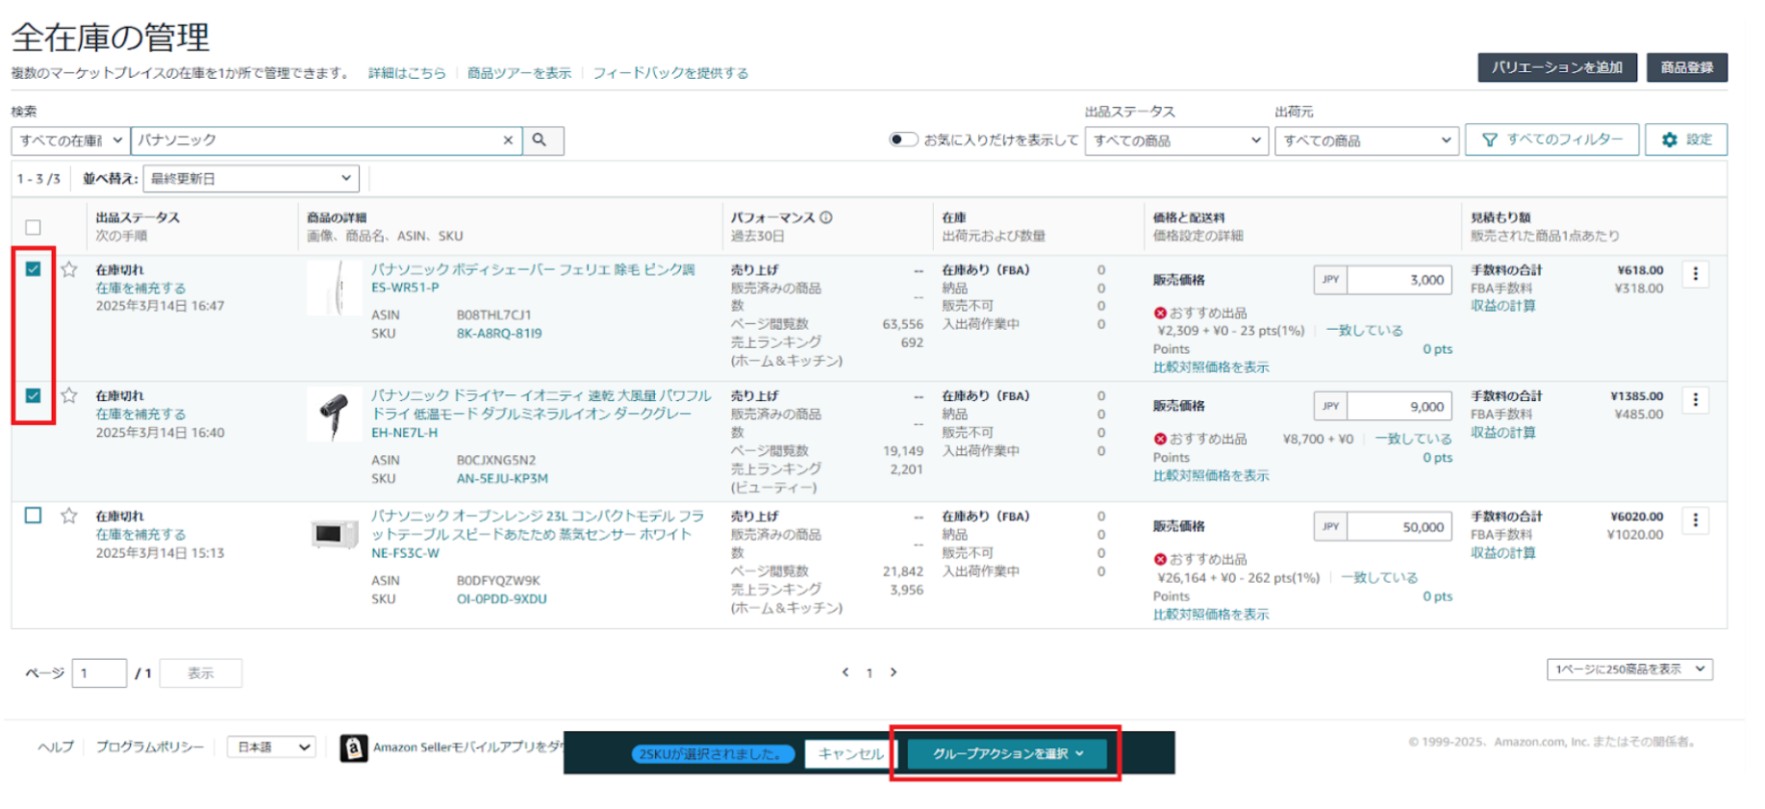Click 在庫を補充する for NE-FS3C-W row
This screenshot has height=809, width=1765.
[x=140, y=534]
